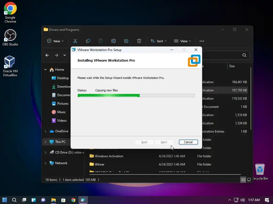Click the Back button in setup
The image size is (273, 204).
pos(144,142)
